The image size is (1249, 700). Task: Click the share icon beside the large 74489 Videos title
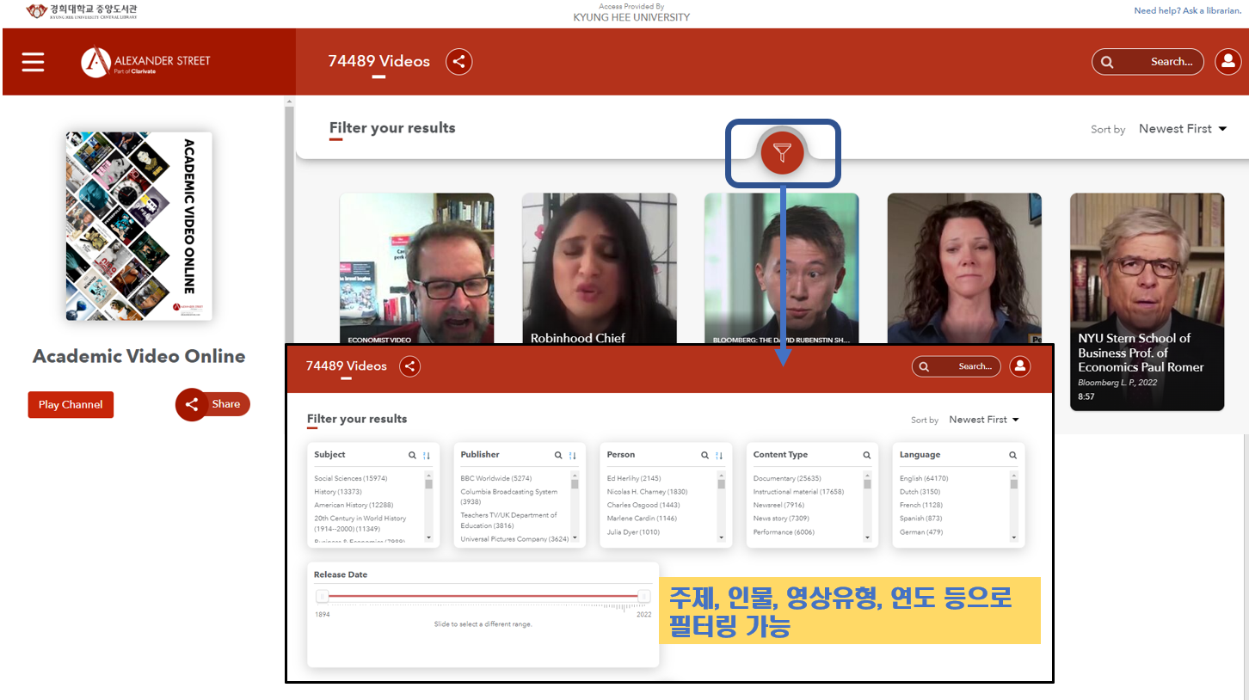pyautogui.click(x=459, y=62)
